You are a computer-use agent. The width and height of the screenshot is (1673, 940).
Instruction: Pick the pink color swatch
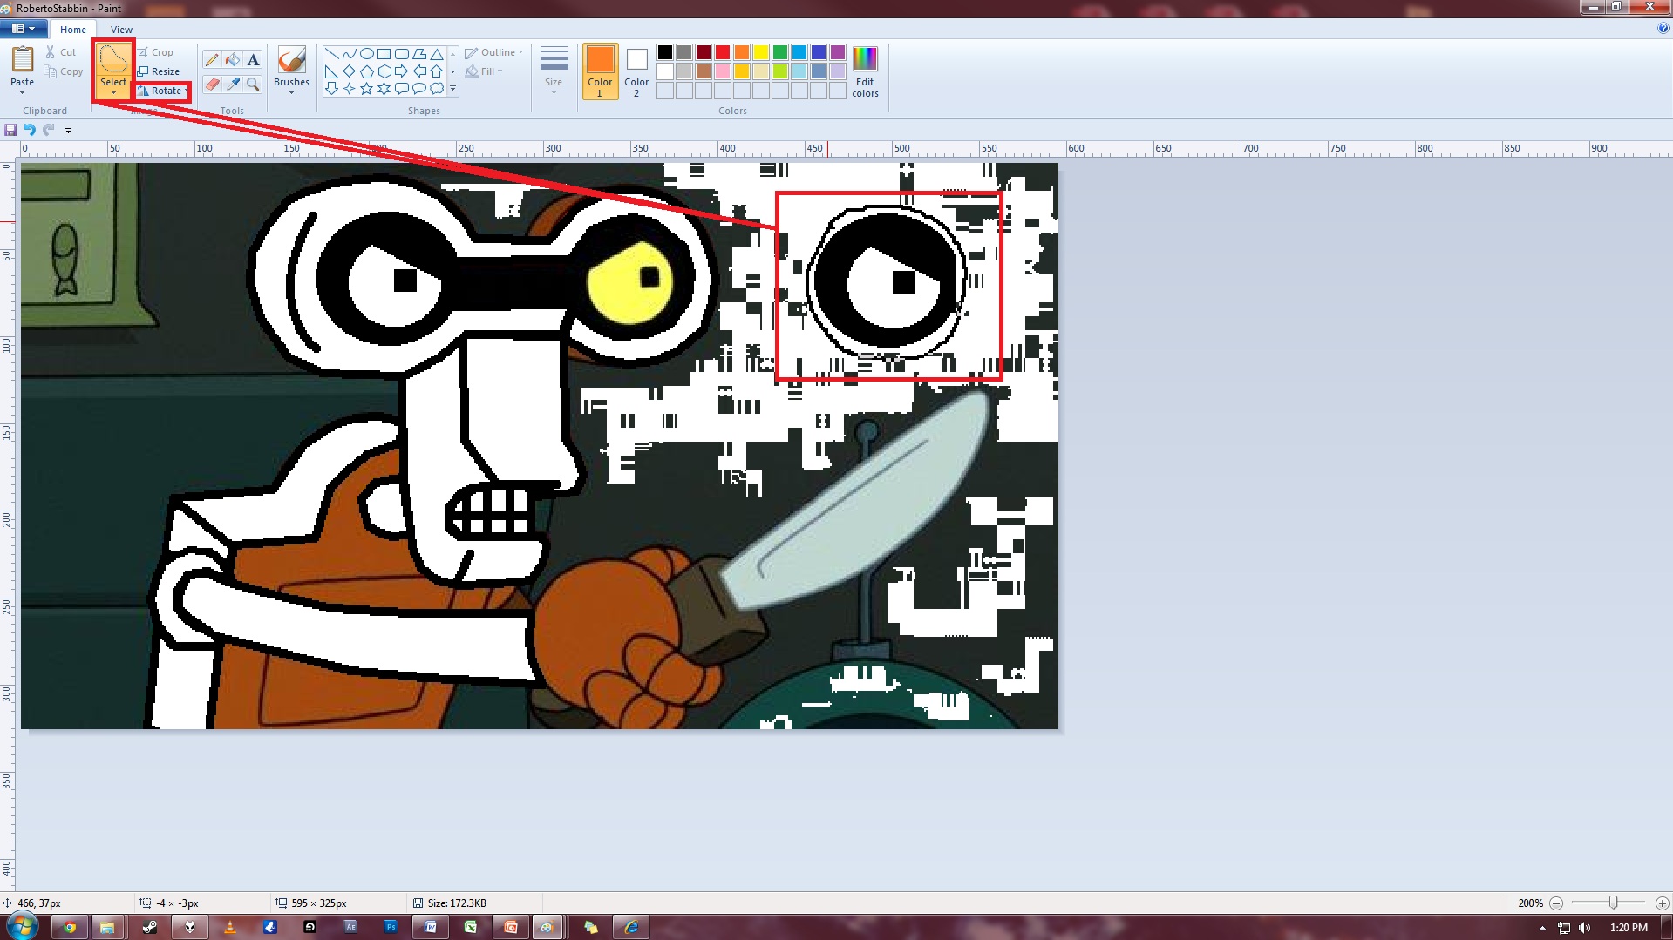723,71
